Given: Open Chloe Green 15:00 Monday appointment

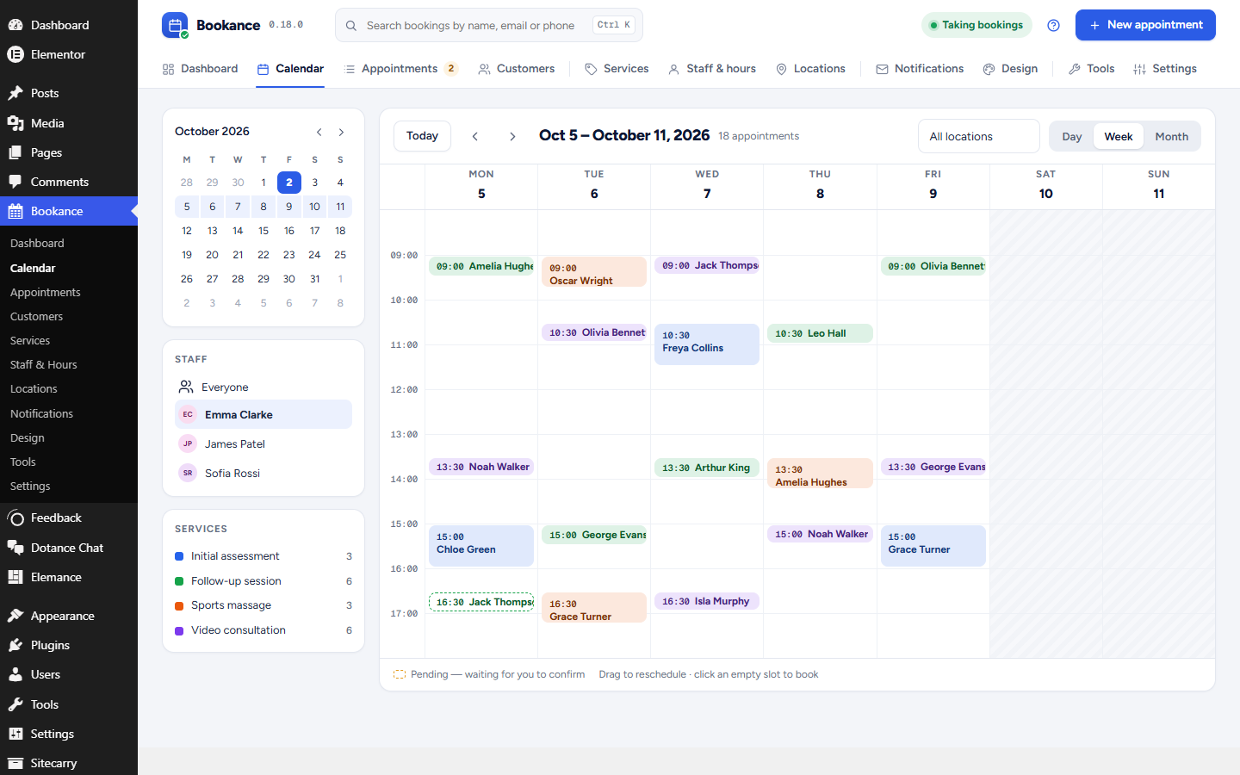Looking at the screenshot, I should [481, 545].
